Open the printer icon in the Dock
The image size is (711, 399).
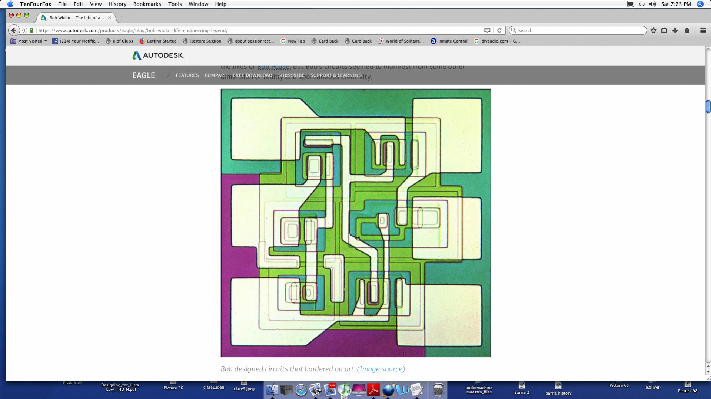click(286, 390)
